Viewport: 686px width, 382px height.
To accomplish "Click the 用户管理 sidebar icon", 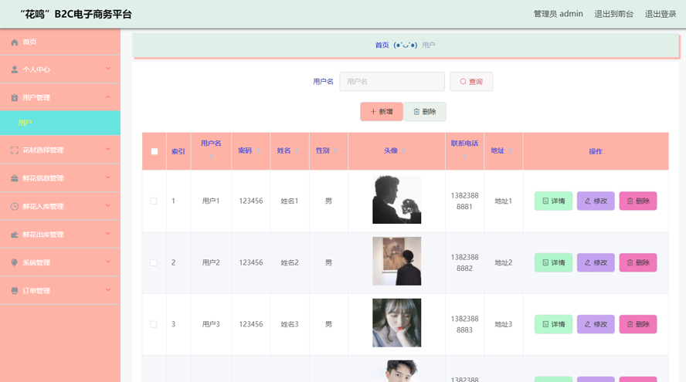I will [14, 98].
